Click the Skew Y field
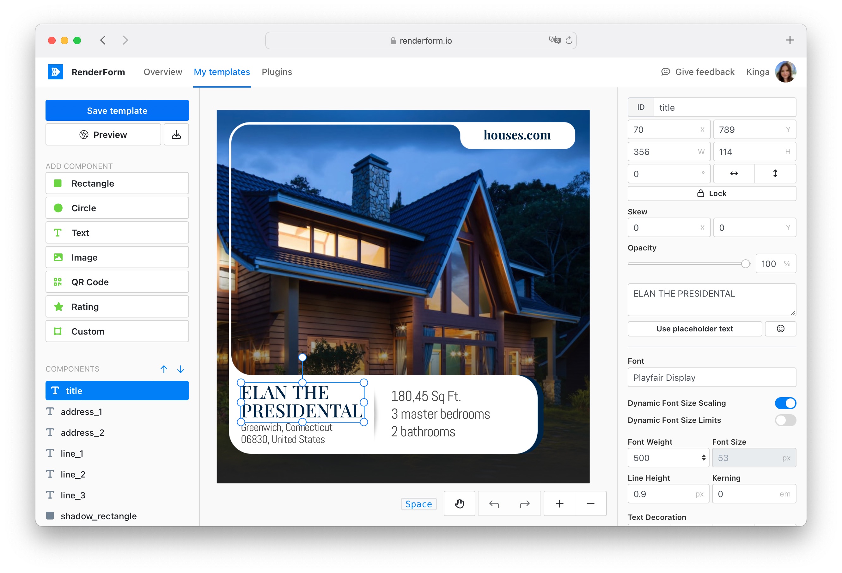Viewport: 842px width, 573px height. click(x=755, y=228)
